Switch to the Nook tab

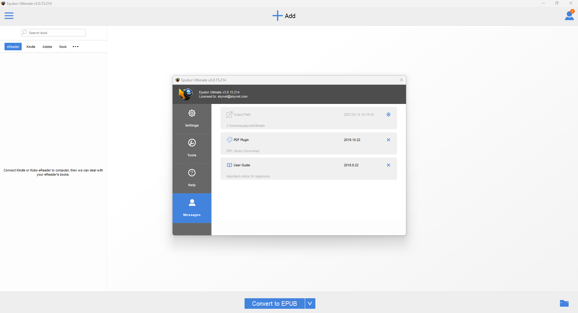coord(63,47)
